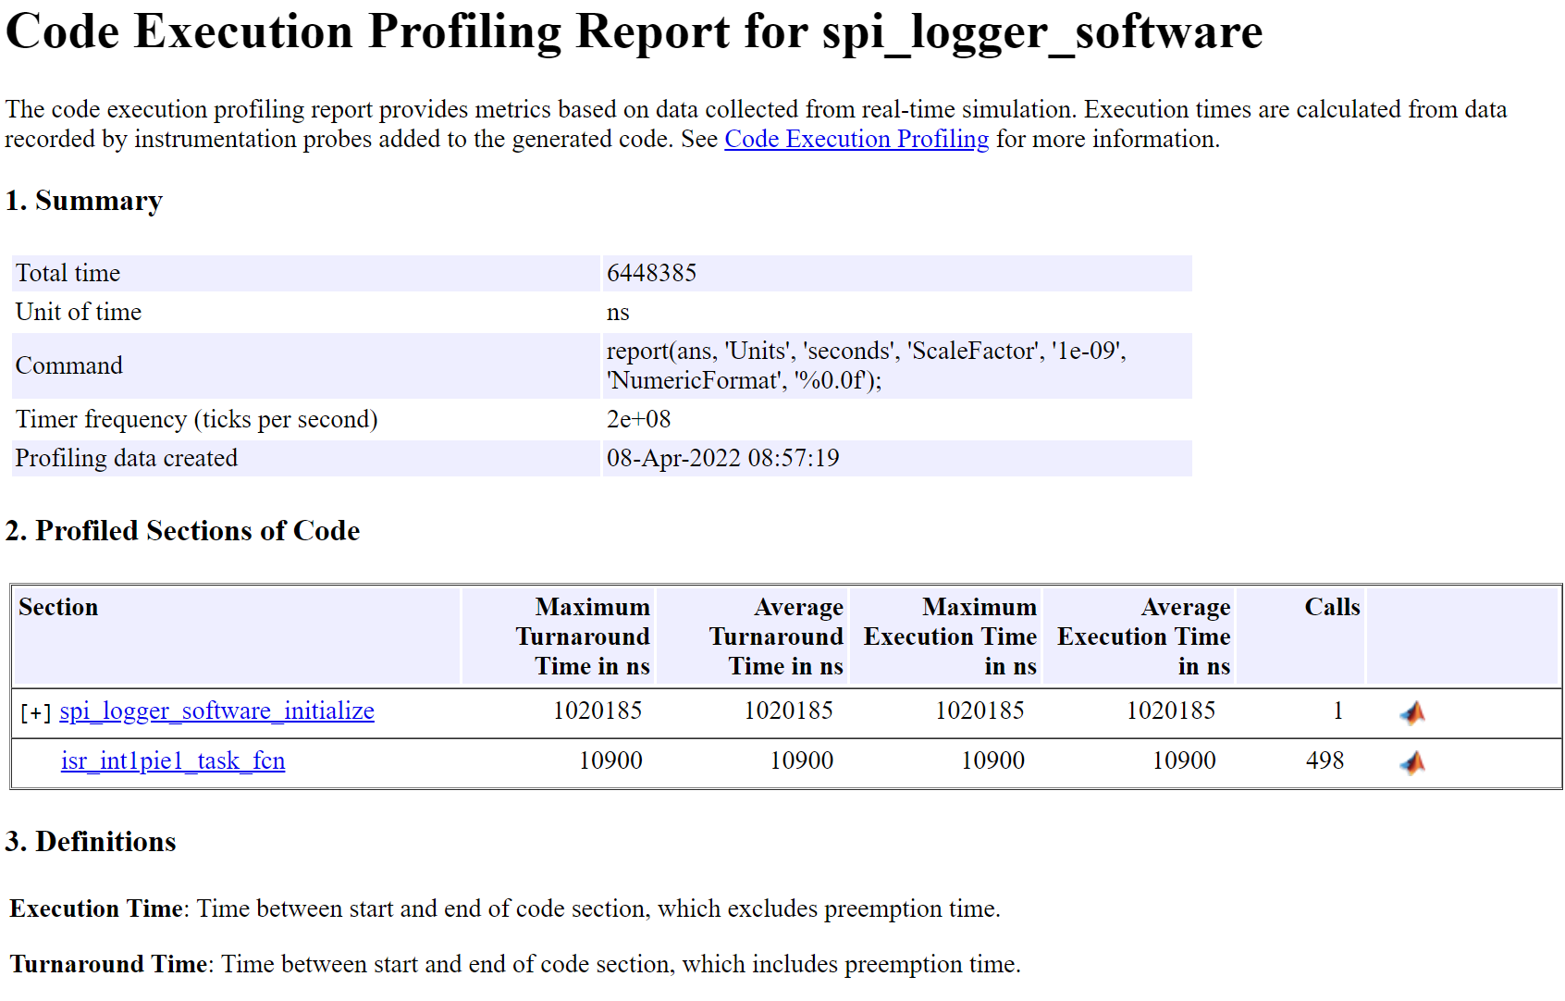Click the report command text in Summary
The width and height of the screenshot is (1565, 1001).
[x=866, y=365]
